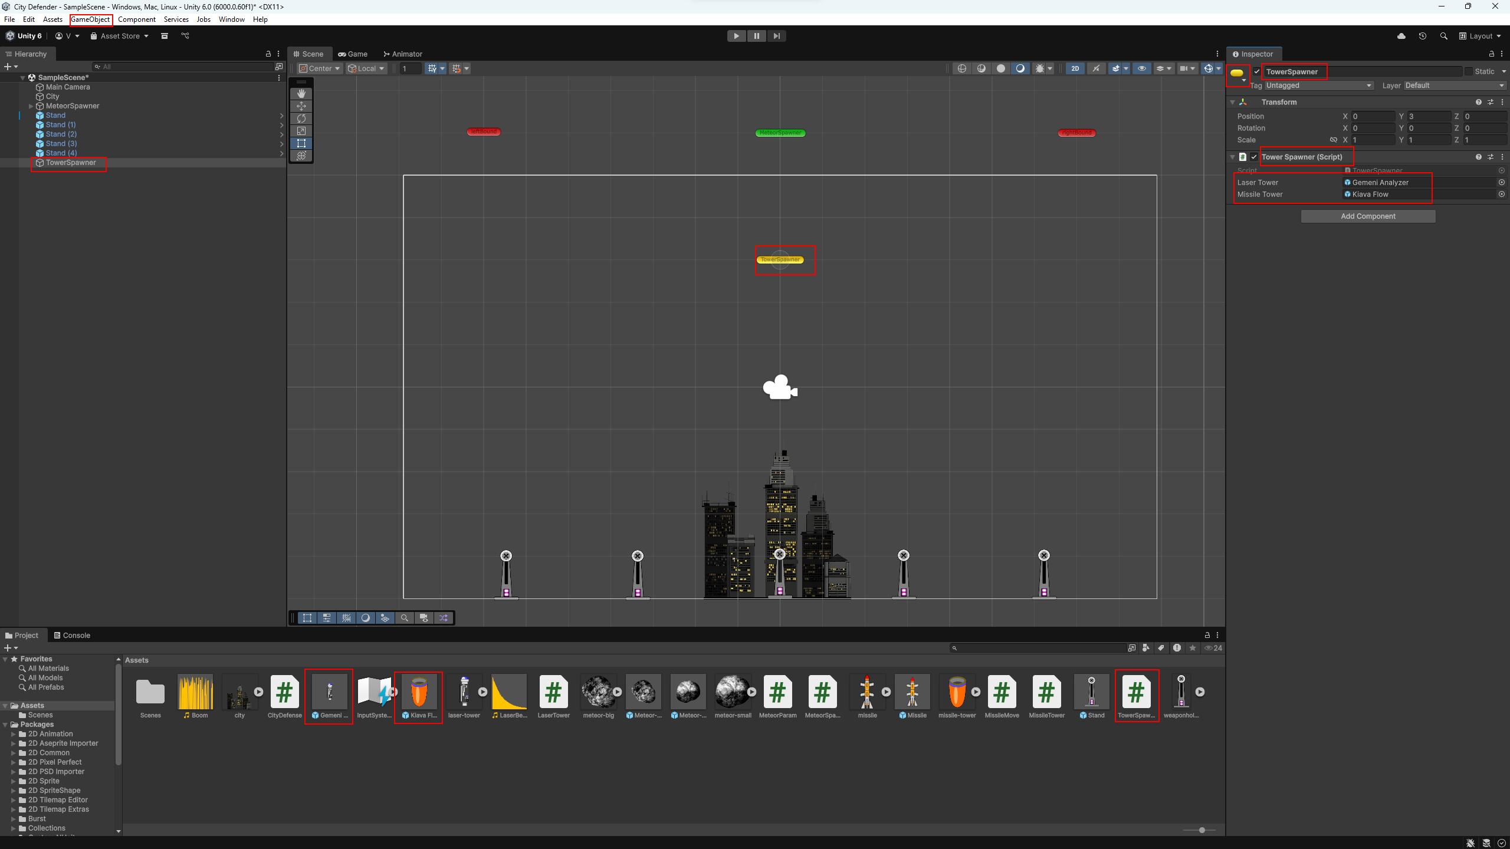Open the Tag dropdown for TowerSpawner

(x=1319, y=85)
